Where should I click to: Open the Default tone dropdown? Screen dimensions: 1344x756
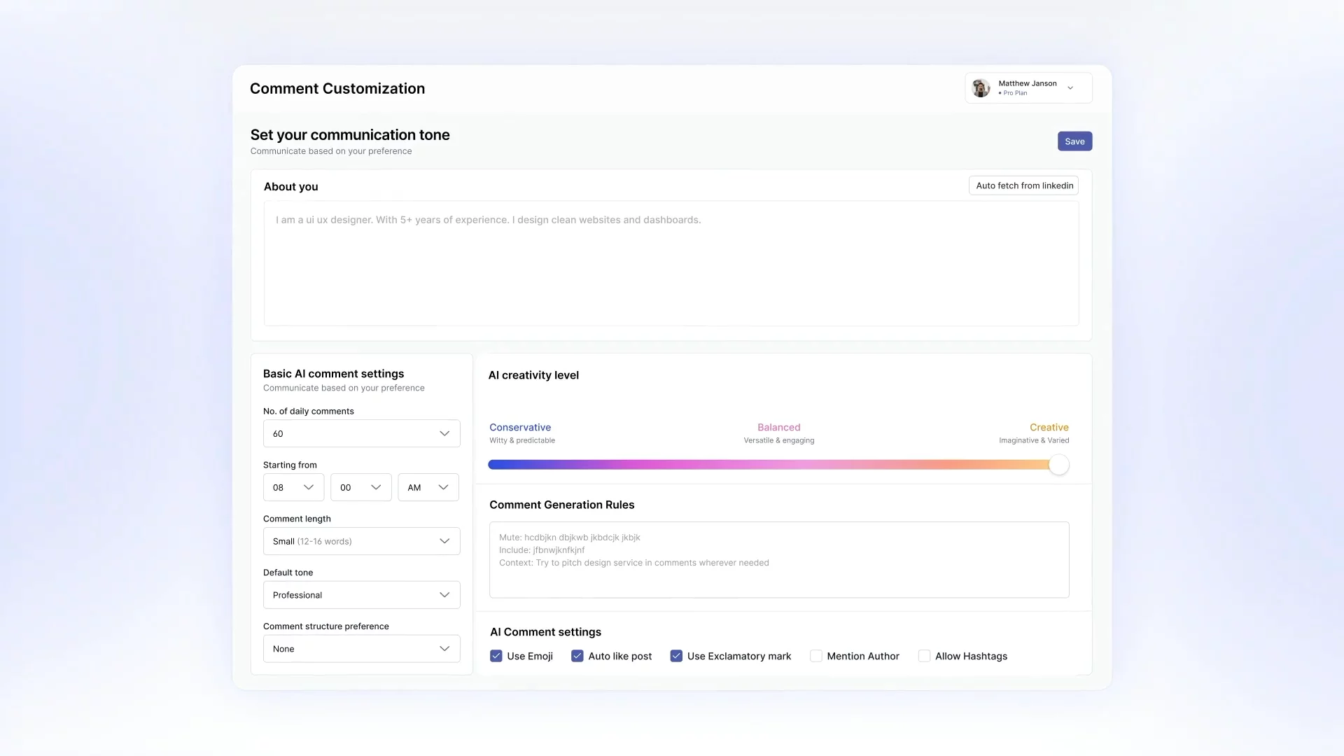point(361,595)
